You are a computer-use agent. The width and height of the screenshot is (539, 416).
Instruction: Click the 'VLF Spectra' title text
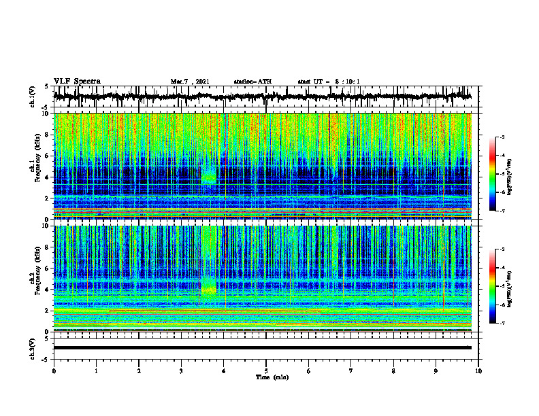tap(77, 82)
